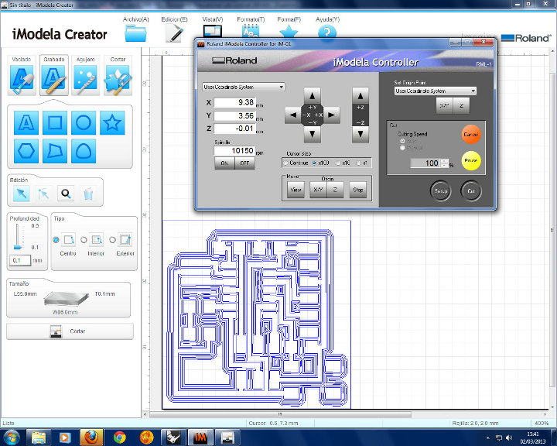Open the Formato(T) notepad icon
This screenshot has height=446, width=557.
pyautogui.click(x=251, y=31)
